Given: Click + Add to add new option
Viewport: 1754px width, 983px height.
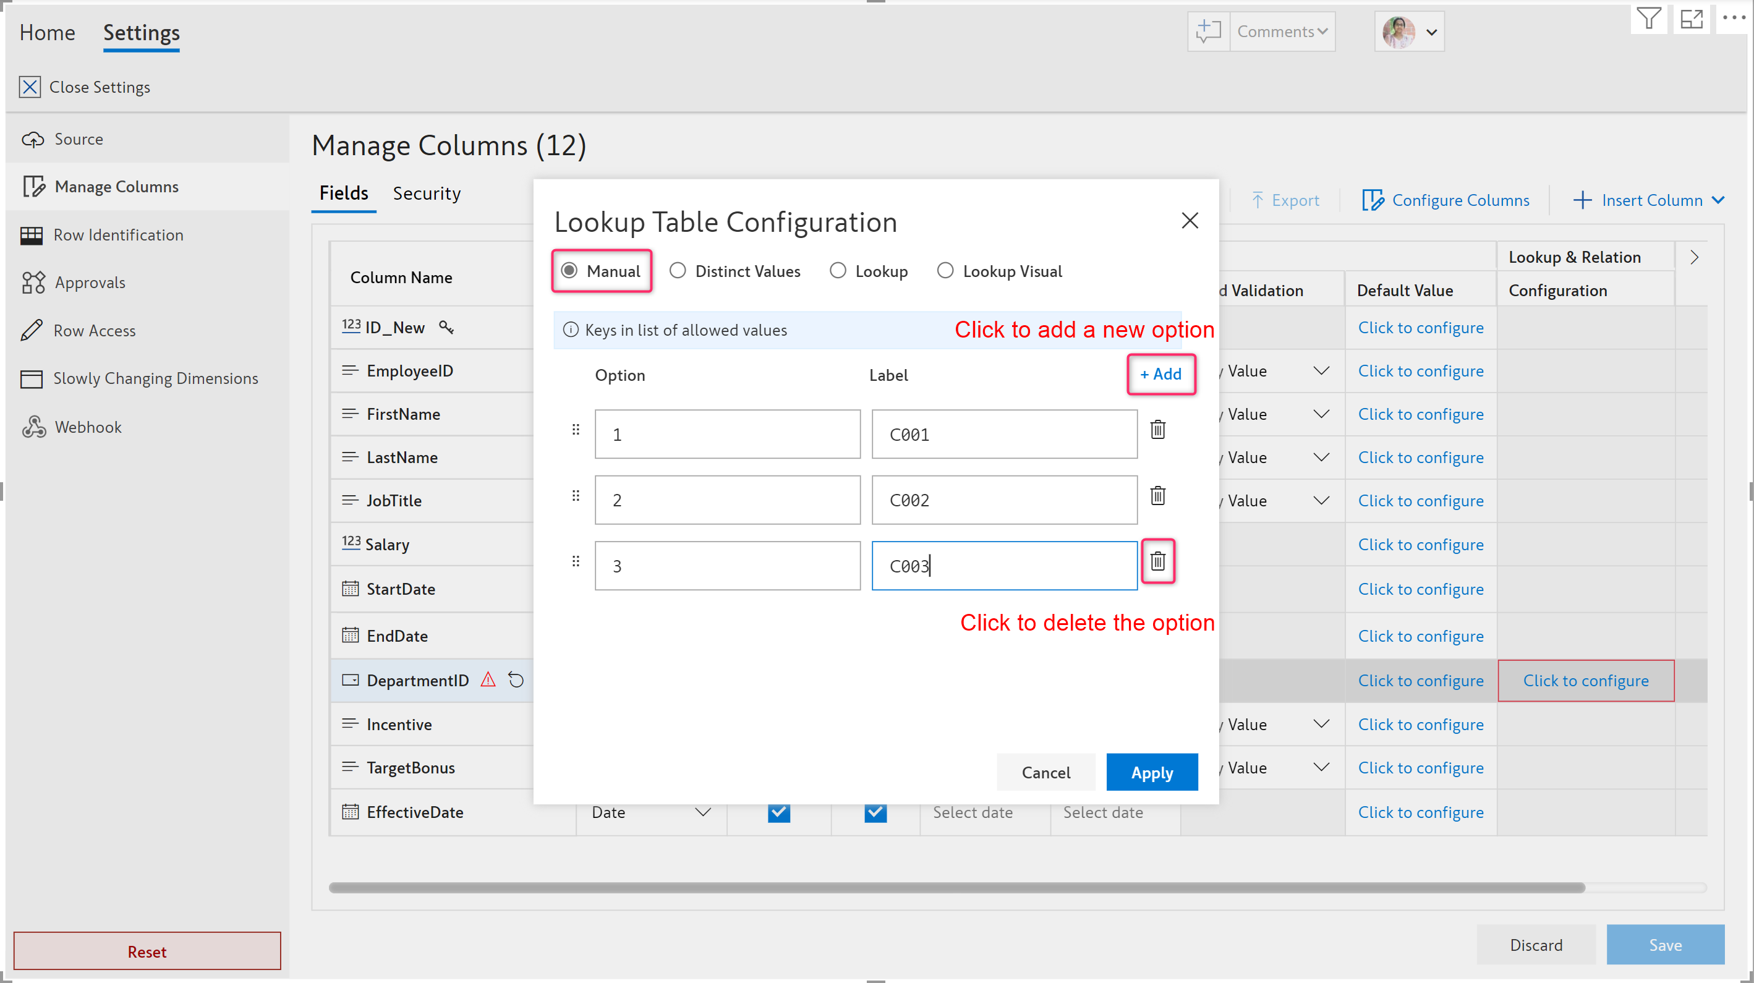Looking at the screenshot, I should [1160, 374].
